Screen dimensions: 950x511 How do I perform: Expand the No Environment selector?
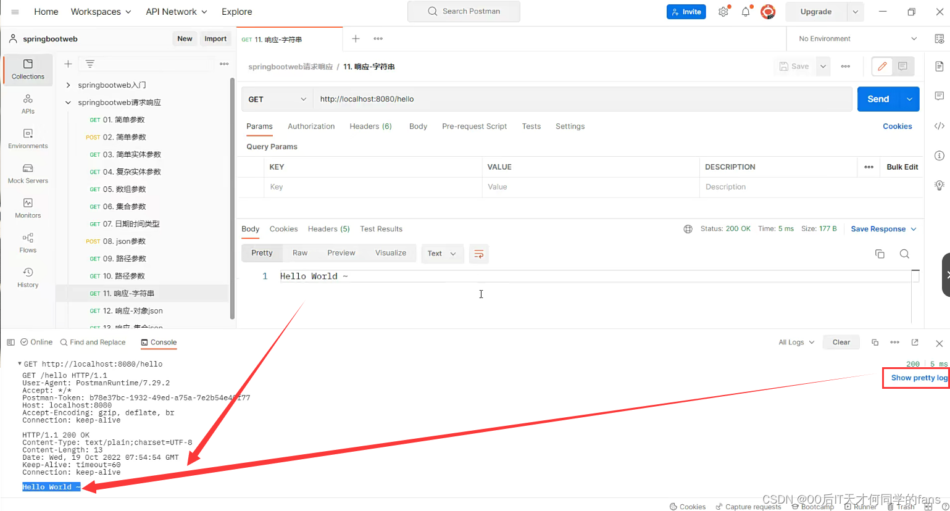coord(854,38)
